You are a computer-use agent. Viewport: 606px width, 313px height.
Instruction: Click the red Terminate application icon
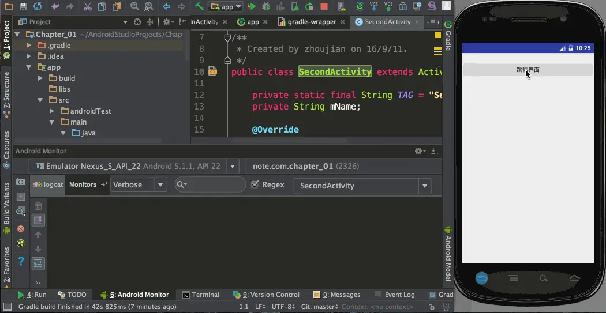(x=21, y=229)
